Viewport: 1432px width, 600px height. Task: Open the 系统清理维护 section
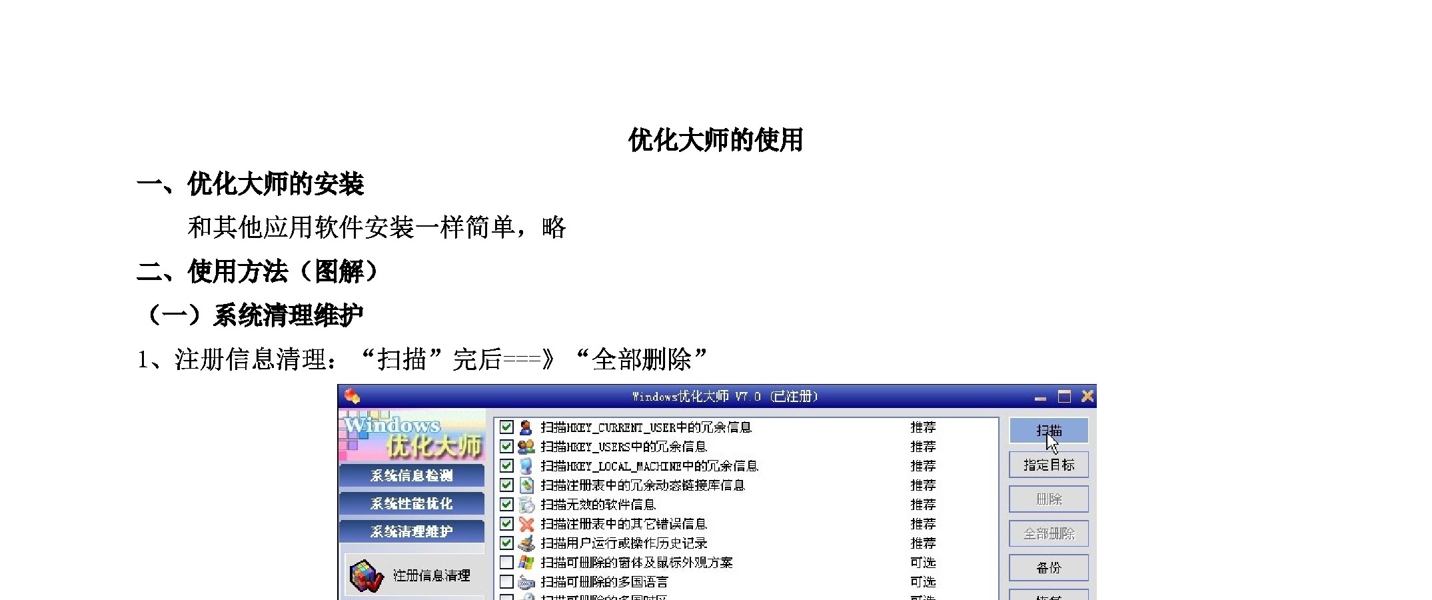(412, 532)
